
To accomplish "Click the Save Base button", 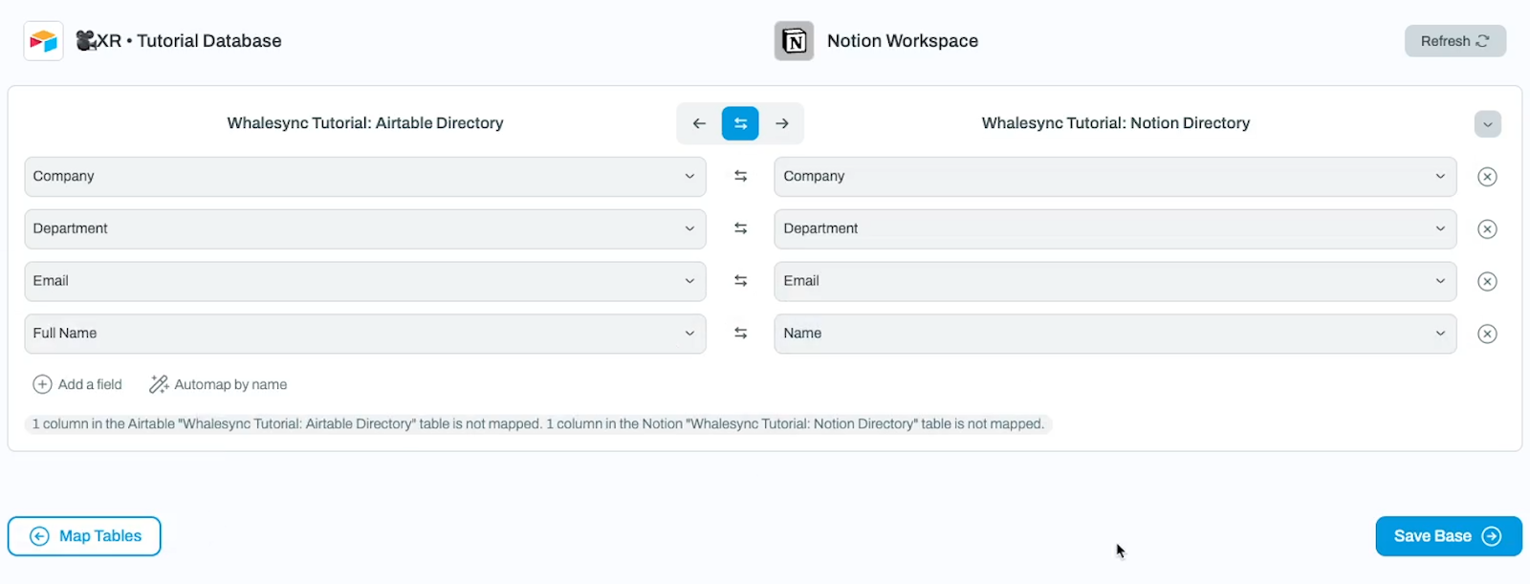I will (1449, 536).
